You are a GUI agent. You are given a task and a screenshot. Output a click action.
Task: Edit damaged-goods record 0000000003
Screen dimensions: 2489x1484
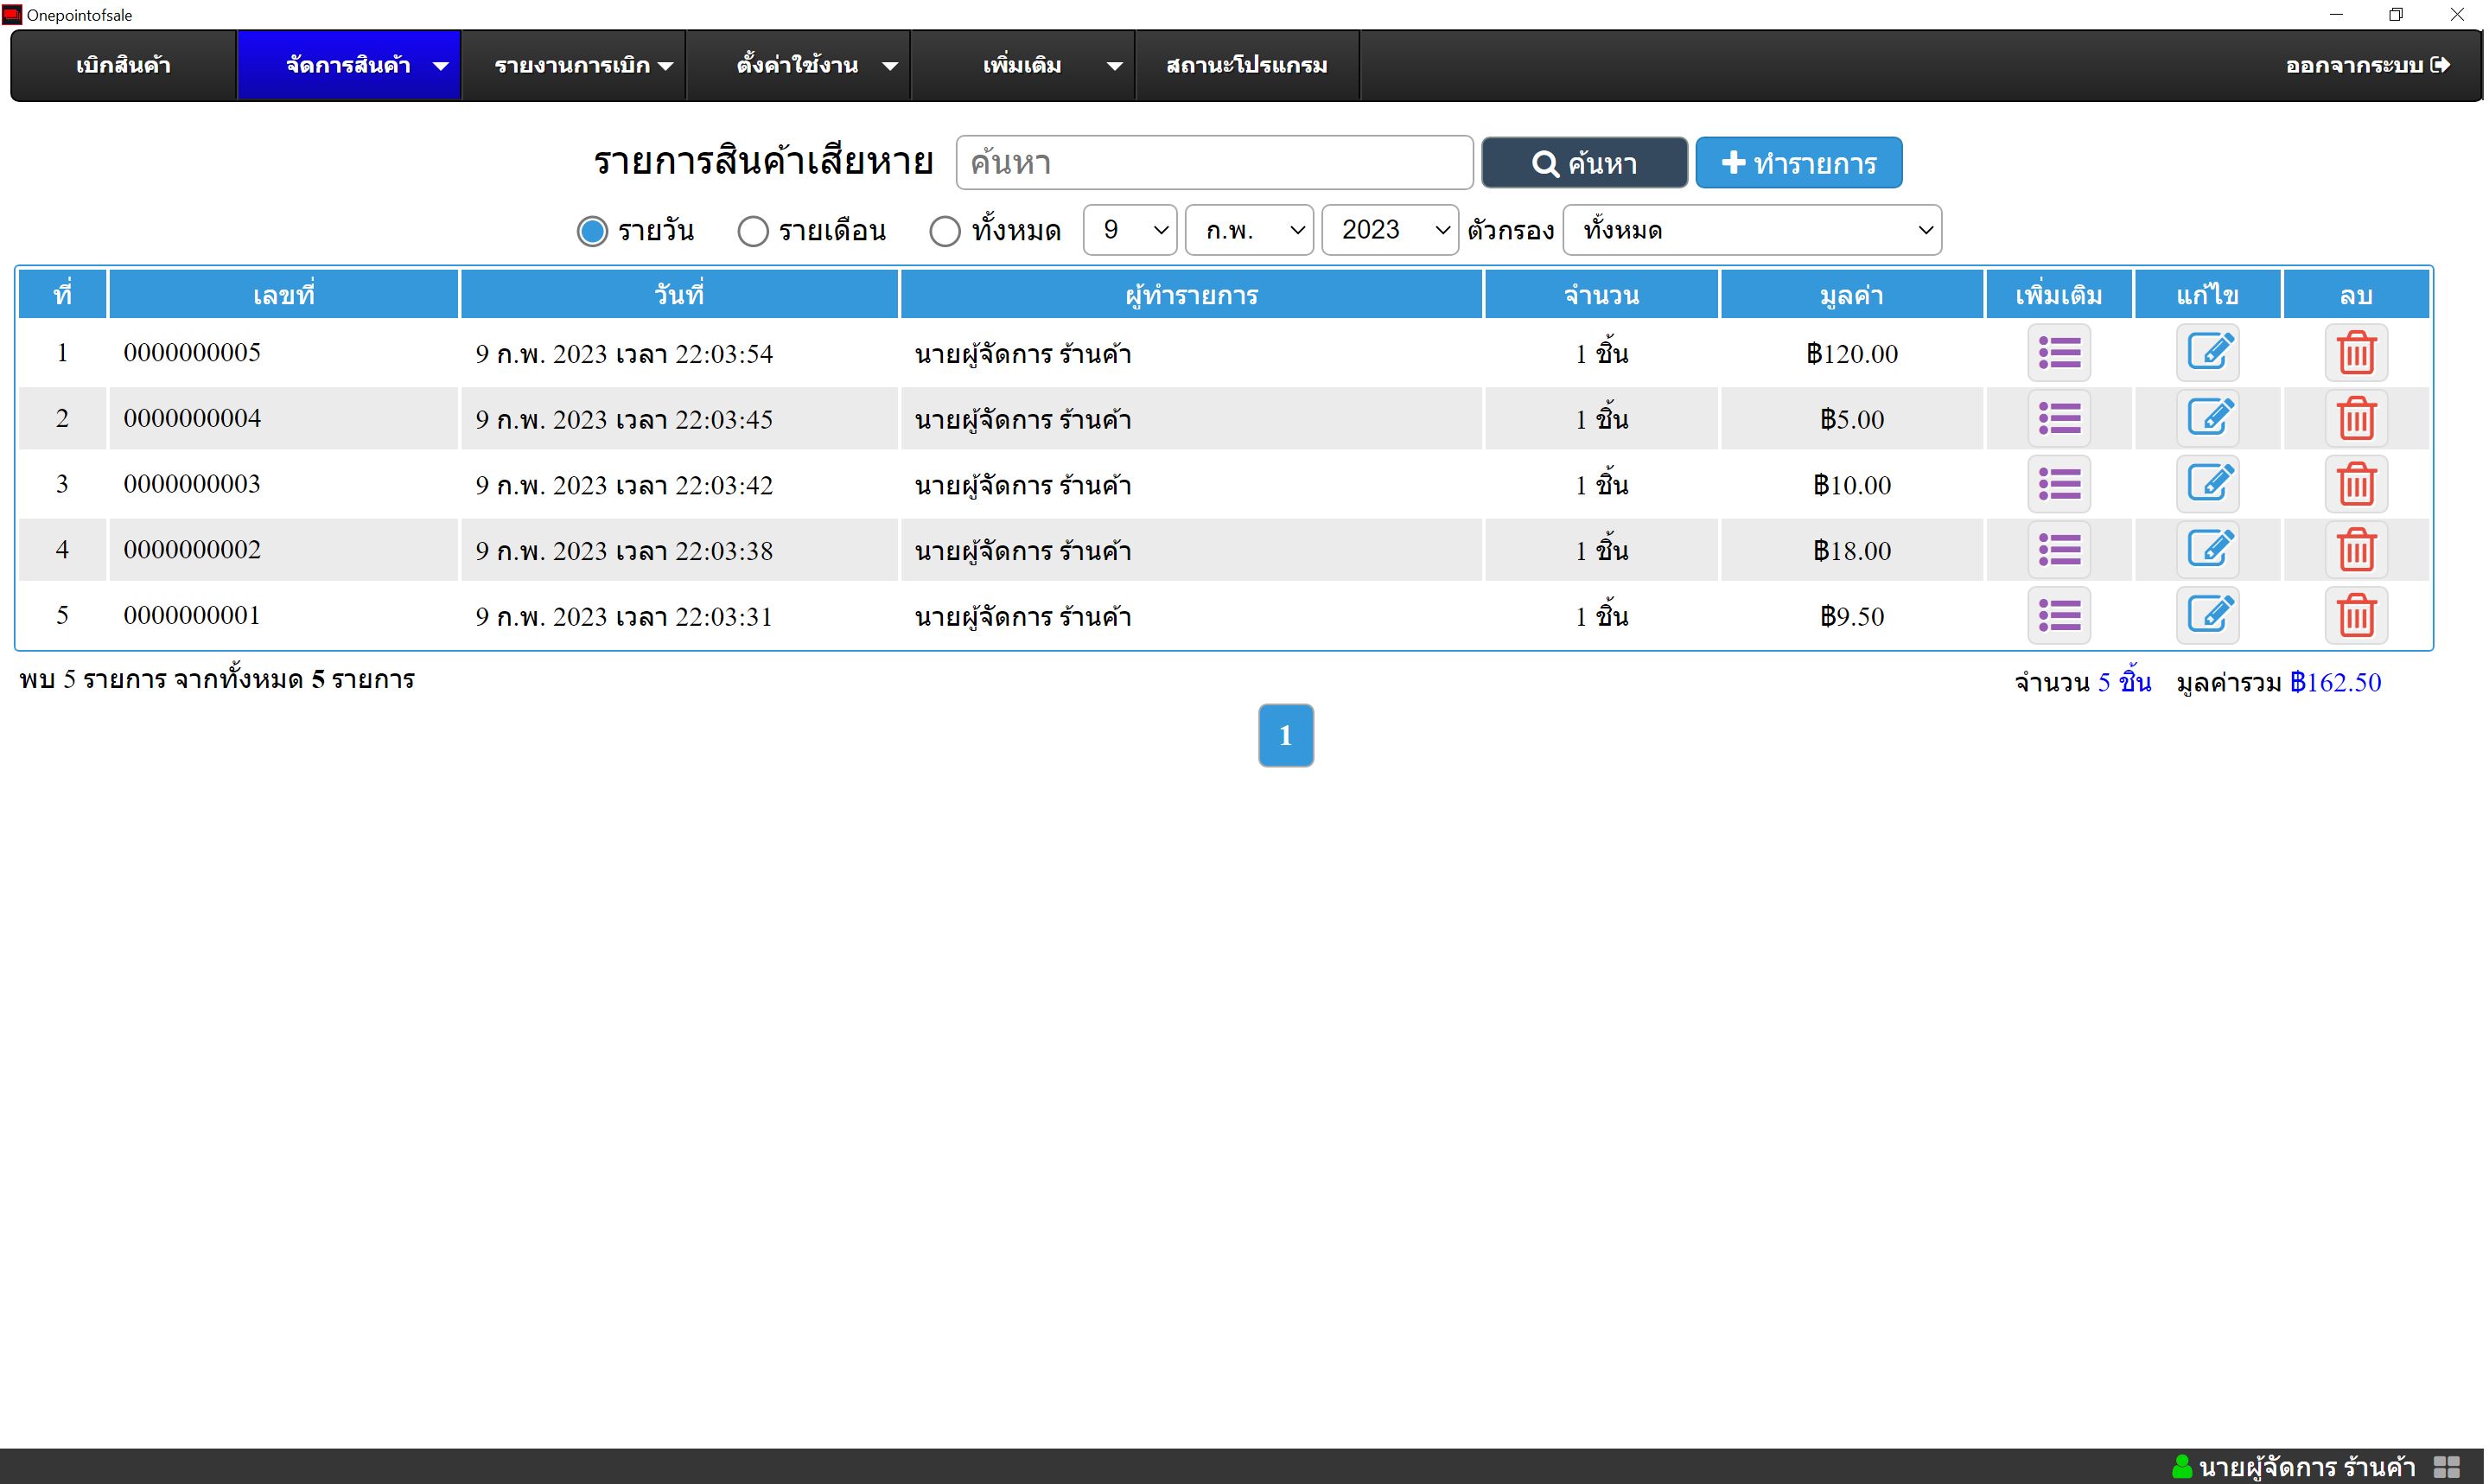point(2207,484)
